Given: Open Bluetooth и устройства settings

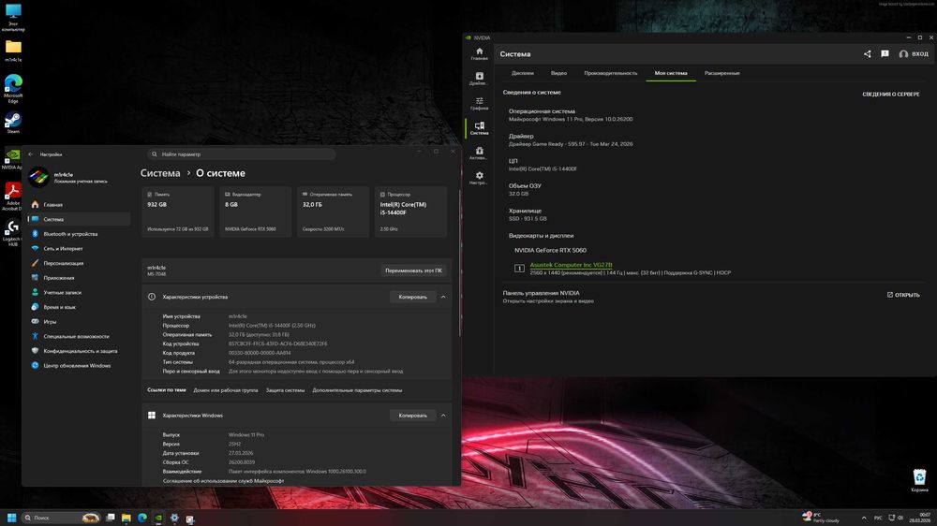Looking at the screenshot, I should tap(80, 234).
